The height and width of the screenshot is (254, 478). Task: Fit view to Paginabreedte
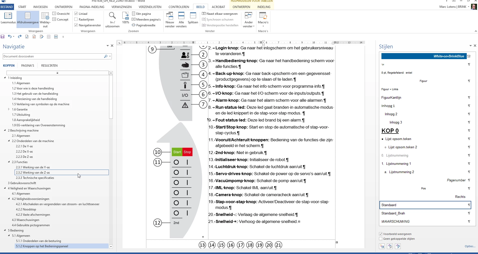click(144, 25)
